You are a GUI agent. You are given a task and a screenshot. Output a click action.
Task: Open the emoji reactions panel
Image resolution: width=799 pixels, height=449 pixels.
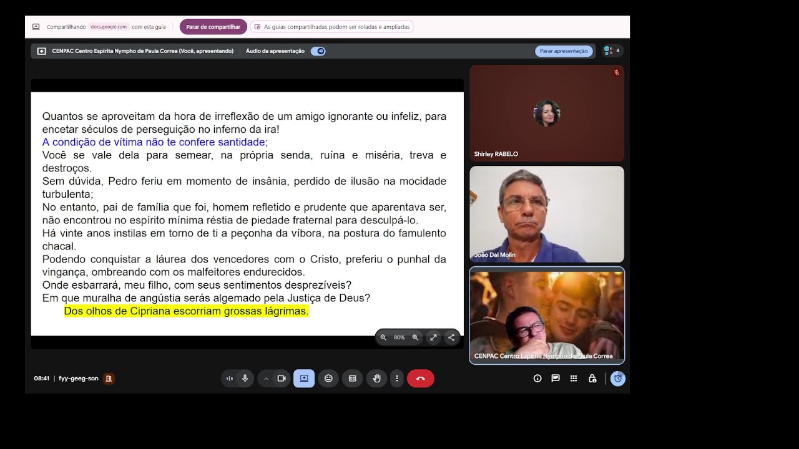[x=328, y=379]
